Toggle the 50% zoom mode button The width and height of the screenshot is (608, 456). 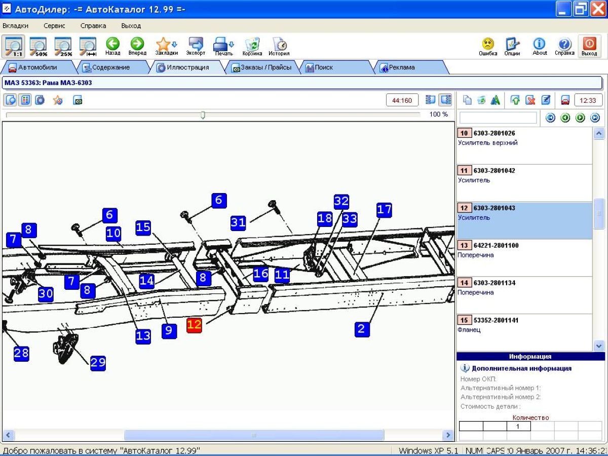pyautogui.click(x=38, y=46)
